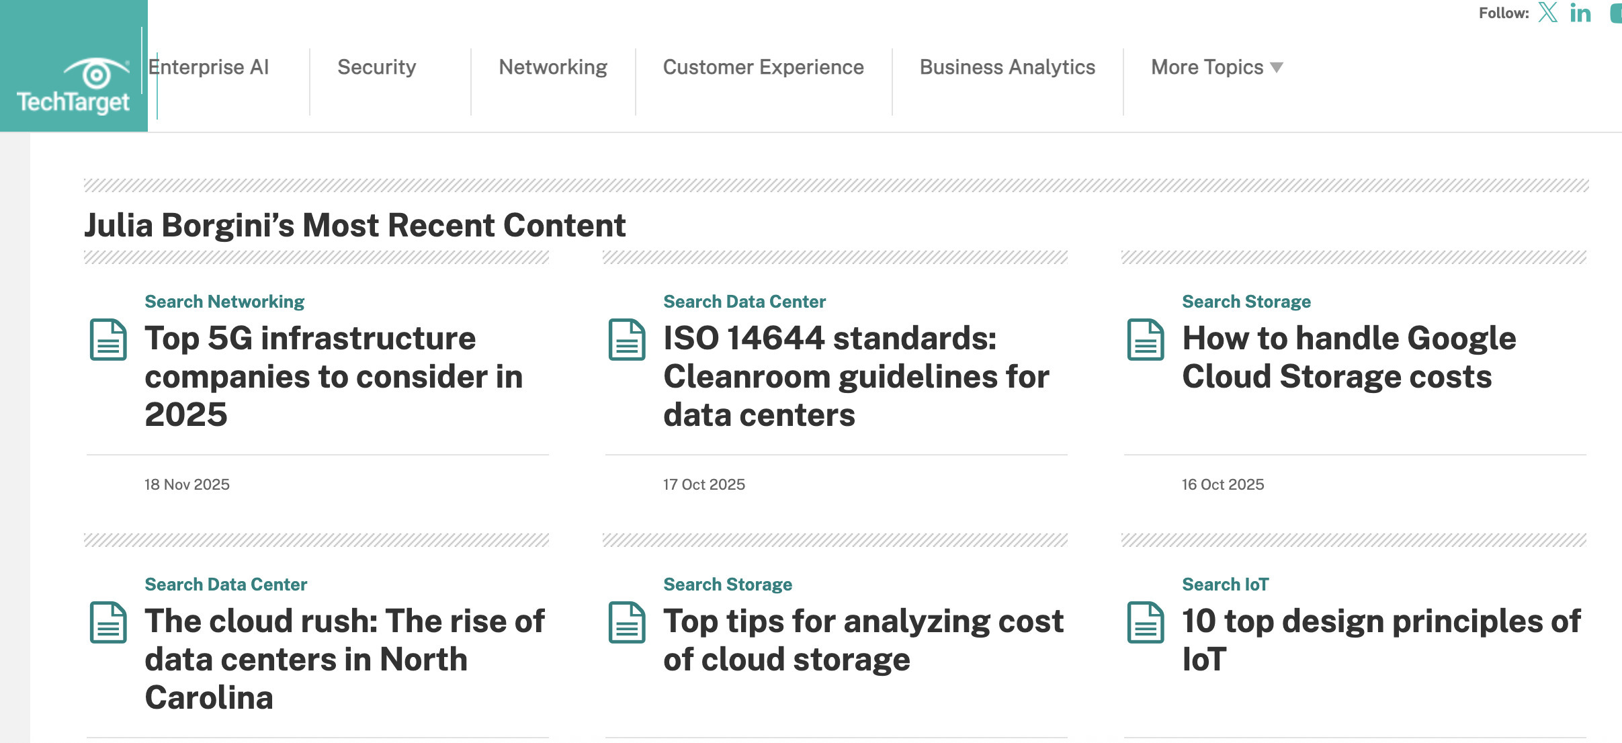The image size is (1622, 743).
Task: Click the More Topics arrow triangle
Action: click(x=1277, y=68)
